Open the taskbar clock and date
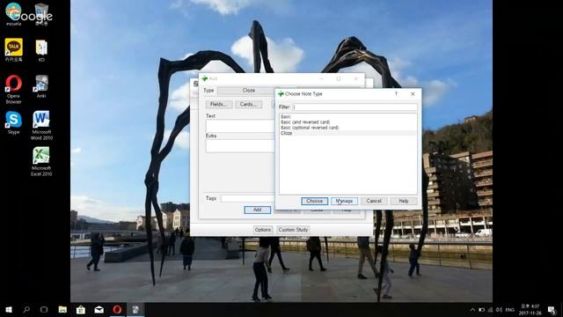Viewport: 563px width, 317px height. (x=530, y=309)
